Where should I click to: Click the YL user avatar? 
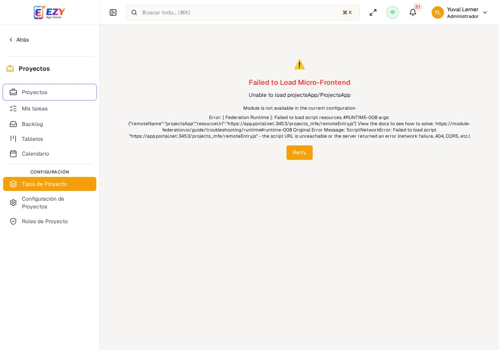[x=438, y=12]
